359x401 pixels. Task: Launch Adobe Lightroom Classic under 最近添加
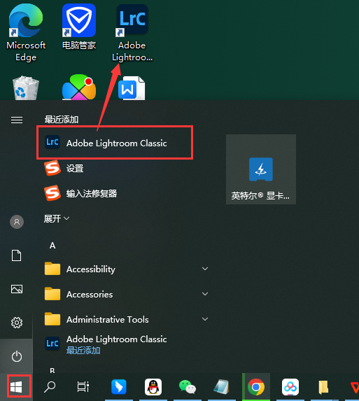pos(115,143)
